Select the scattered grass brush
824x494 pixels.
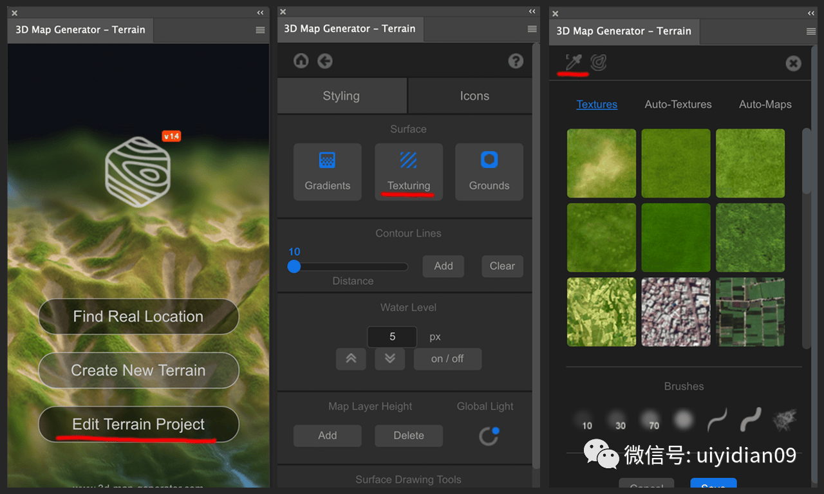click(x=784, y=420)
